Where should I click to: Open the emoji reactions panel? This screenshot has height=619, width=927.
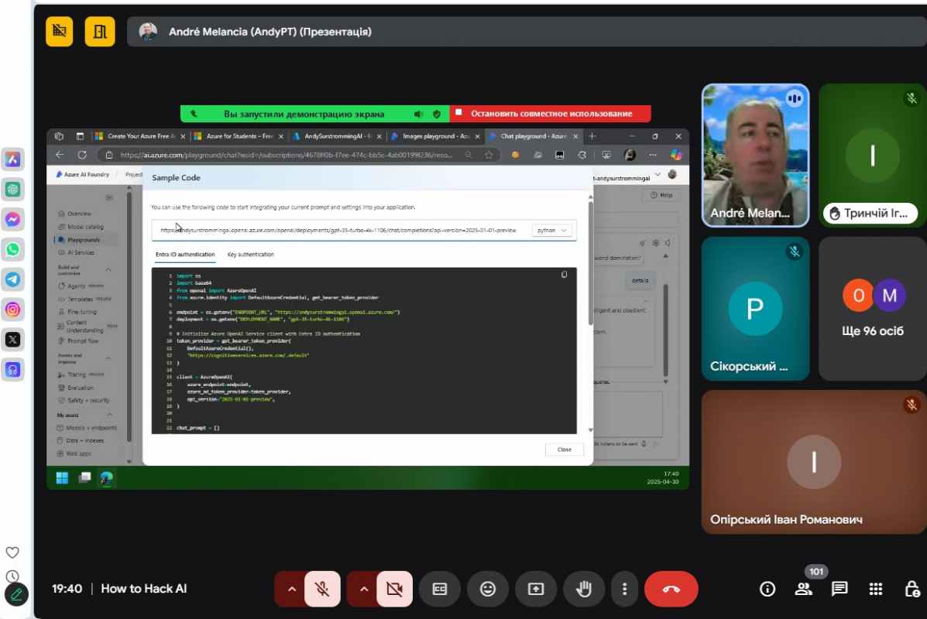(x=488, y=589)
